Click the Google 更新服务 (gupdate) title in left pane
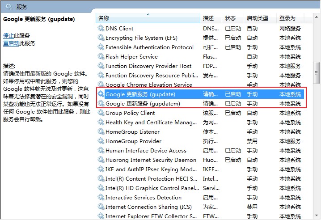321x220 pixels. (x=39, y=19)
